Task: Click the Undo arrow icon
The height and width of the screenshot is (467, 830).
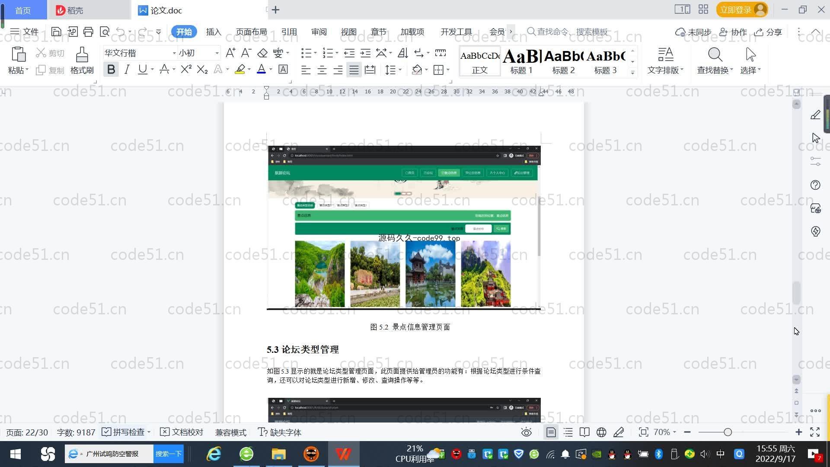Action: (x=121, y=32)
